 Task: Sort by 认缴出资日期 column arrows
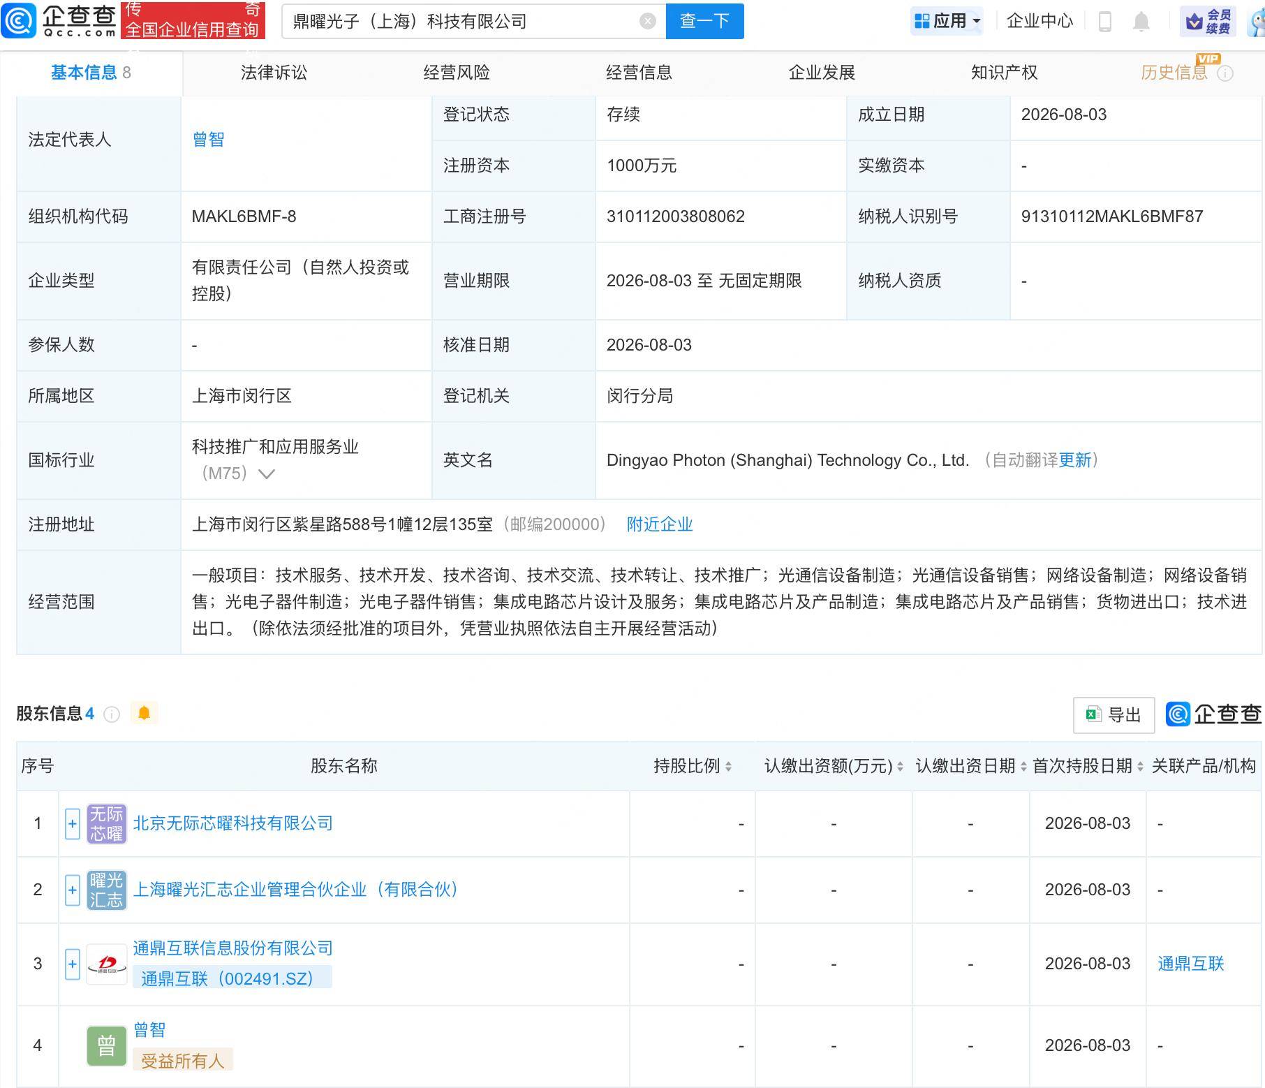pyautogui.click(x=1023, y=767)
